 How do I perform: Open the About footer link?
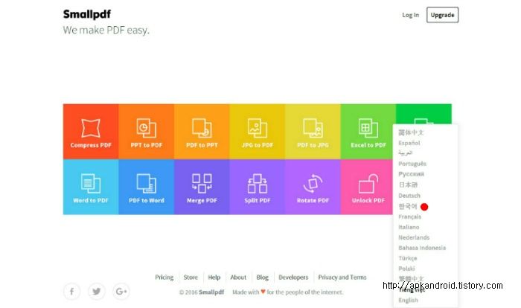[x=238, y=277]
